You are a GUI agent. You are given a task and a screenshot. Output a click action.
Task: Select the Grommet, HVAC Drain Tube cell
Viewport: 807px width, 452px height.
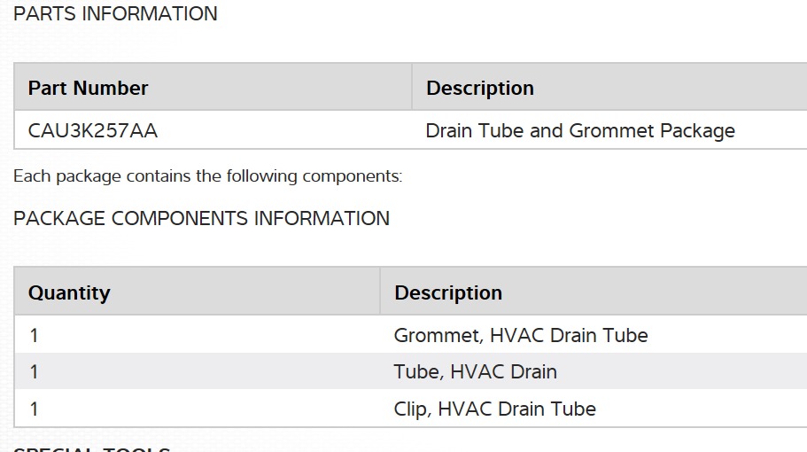click(x=521, y=335)
